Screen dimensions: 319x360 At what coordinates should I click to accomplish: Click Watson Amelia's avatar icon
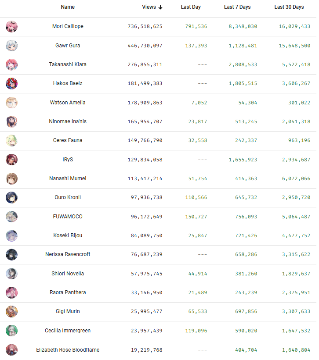(12, 103)
